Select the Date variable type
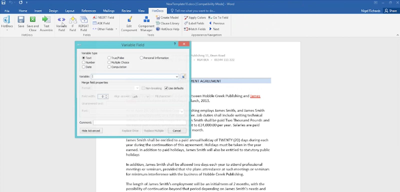 click(x=87, y=67)
